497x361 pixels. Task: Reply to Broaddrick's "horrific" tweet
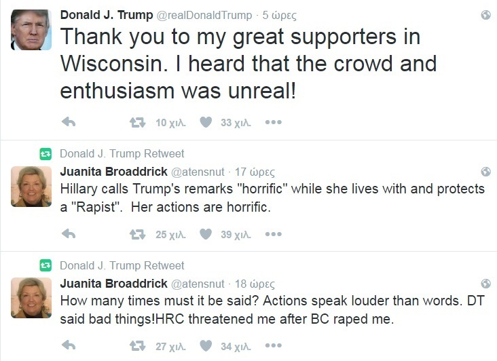(69, 234)
